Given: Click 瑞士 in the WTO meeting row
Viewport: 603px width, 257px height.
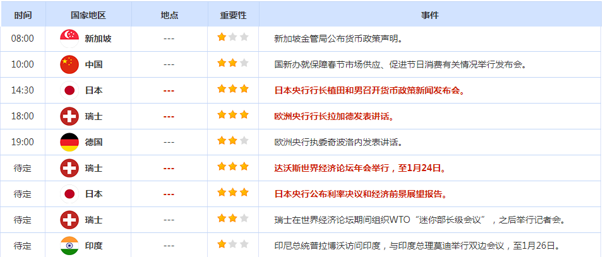Looking at the screenshot, I should click(x=94, y=220).
